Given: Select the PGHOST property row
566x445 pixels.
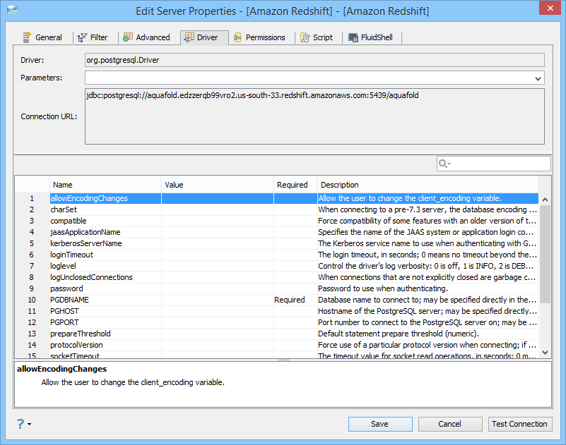Looking at the screenshot, I should [x=276, y=311].
